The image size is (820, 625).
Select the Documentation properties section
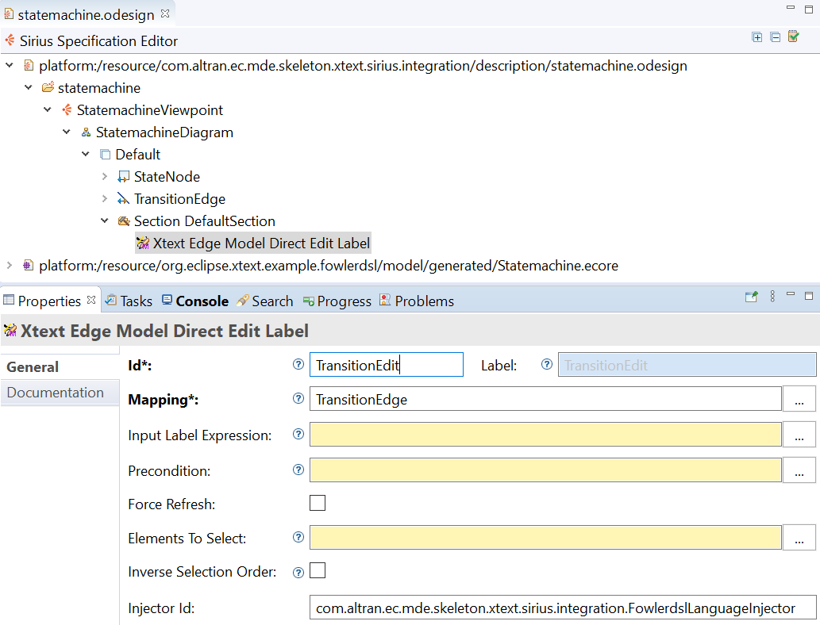click(x=56, y=393)
